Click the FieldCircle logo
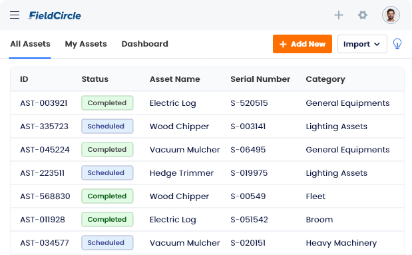Screen dimensions: 412x255 (55, 15)
